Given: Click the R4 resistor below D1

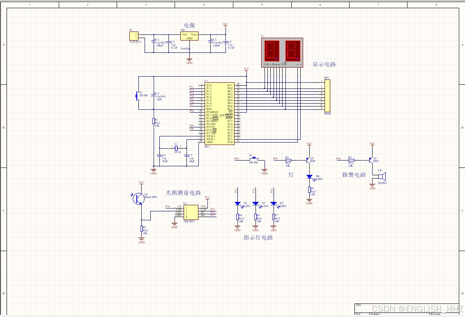Looking at the screenshot, I should click(x=237, y=217).
